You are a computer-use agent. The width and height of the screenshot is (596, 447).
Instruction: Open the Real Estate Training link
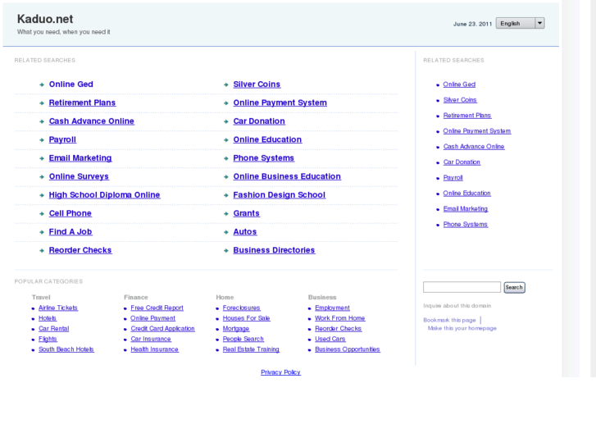coord(251,349)
